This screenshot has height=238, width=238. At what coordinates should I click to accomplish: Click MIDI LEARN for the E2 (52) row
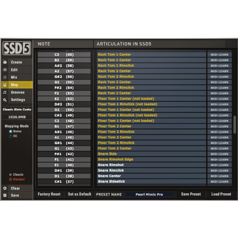[x=219, y=99]
